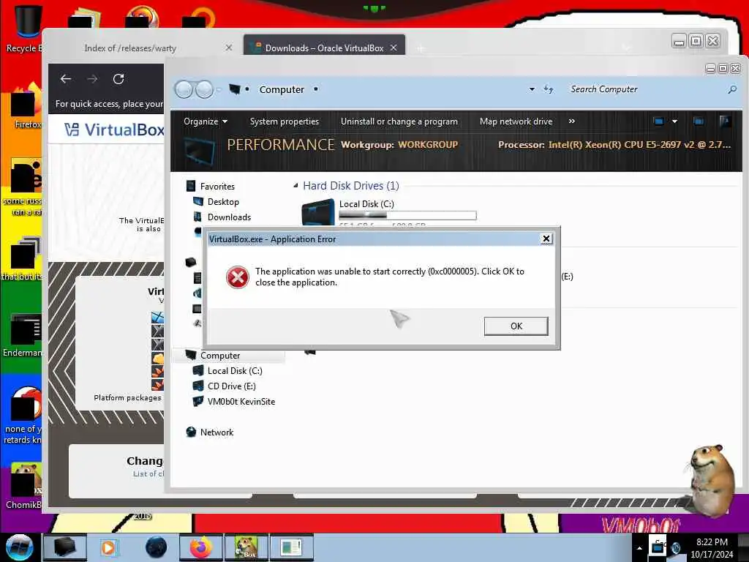749x562 pixels.
Task: Open the Firefox desktop shortcut
Action: pos(27,106)
